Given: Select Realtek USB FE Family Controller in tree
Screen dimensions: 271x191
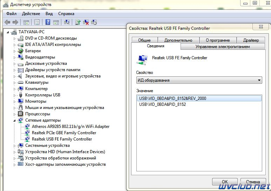Looking at the screenshot, I should [x=62, y=139].
